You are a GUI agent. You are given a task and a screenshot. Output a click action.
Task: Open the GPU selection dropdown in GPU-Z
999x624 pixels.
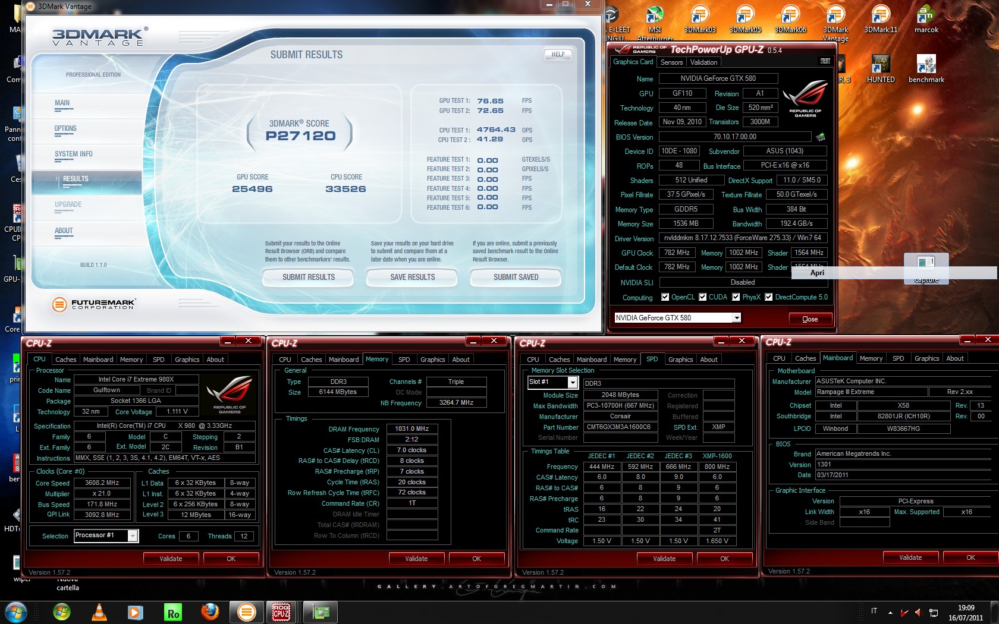pyautogui.click(x=737, y=318)
